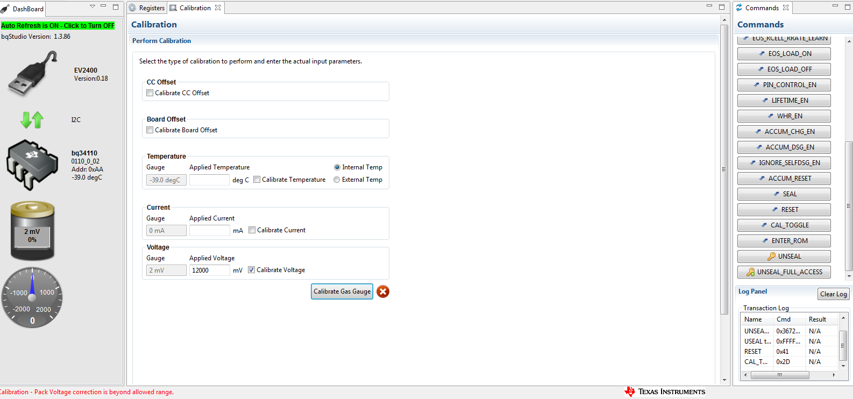Click the Cmd column header

789,319
